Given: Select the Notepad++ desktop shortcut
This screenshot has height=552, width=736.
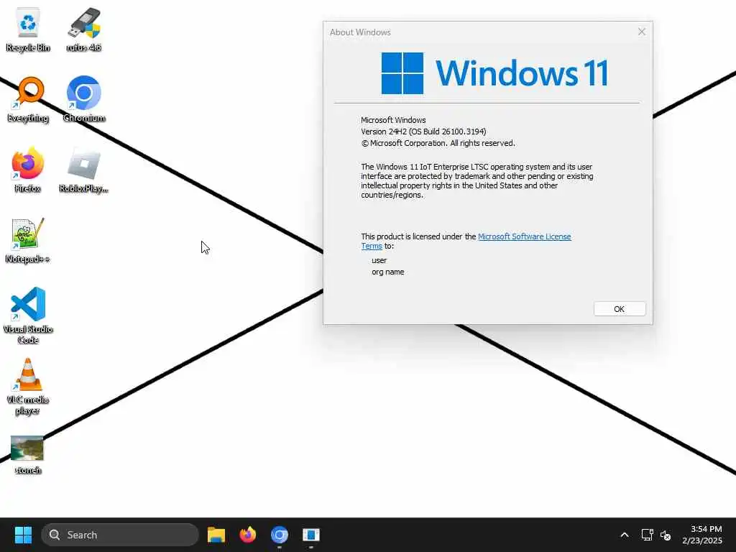Looking at the screenshot, I should [28, 240].
